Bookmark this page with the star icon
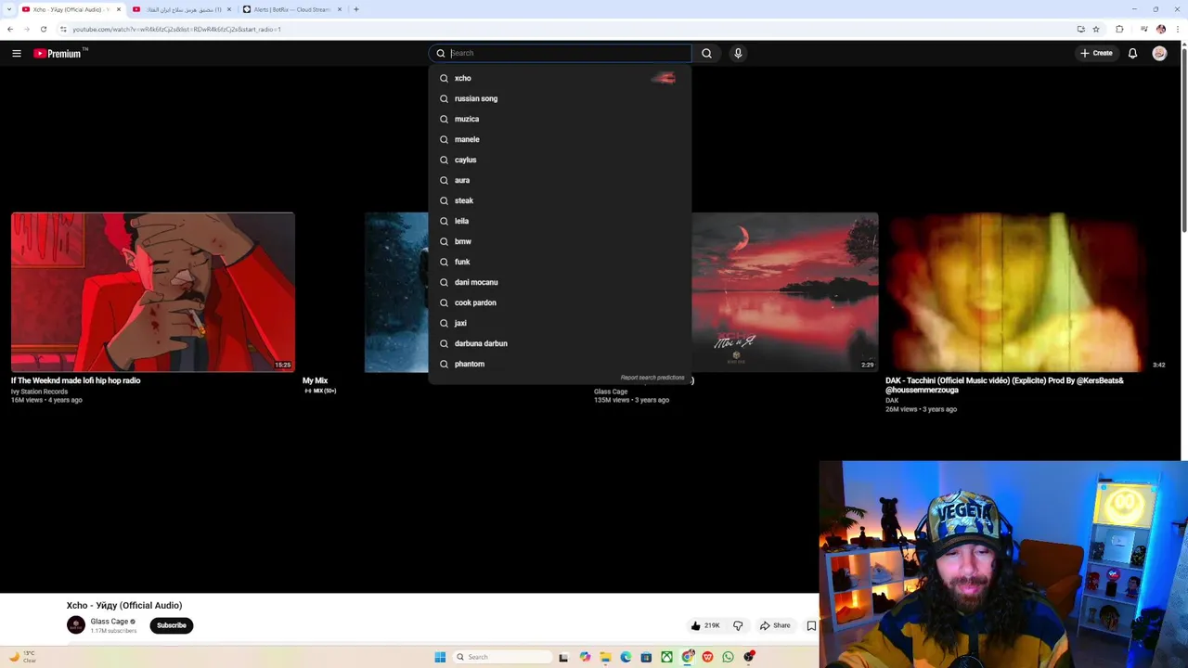 (1096, 29)
